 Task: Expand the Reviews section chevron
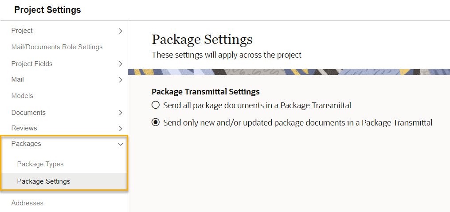coord(121,129)
